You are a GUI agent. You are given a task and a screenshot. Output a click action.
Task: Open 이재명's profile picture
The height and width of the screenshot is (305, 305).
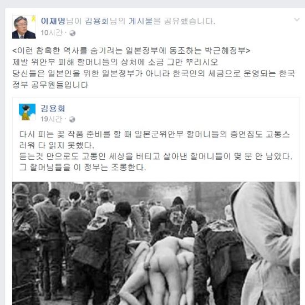(x=24, y=27)
